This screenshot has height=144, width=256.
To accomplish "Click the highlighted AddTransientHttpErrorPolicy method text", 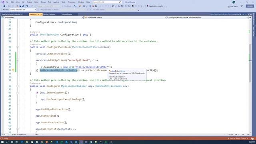I will (x=58, y=70).
